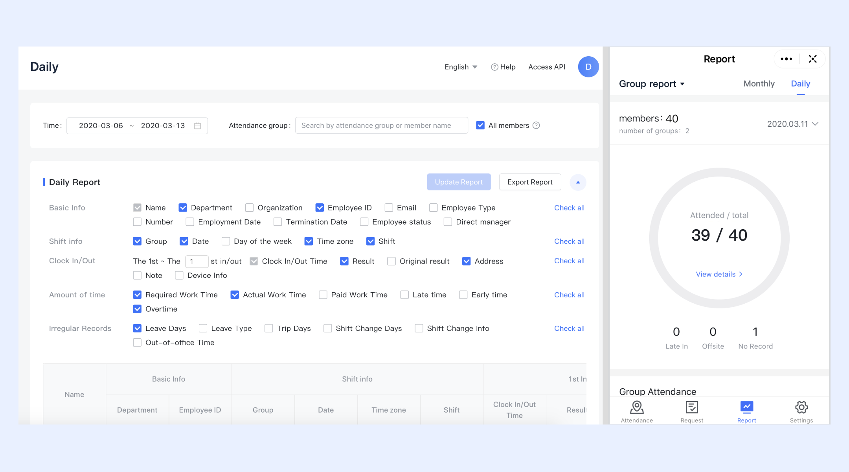Viewport: 849px width, 472px height.
Task: Enable Day of the week checkbox
Action: pos(226,241)
